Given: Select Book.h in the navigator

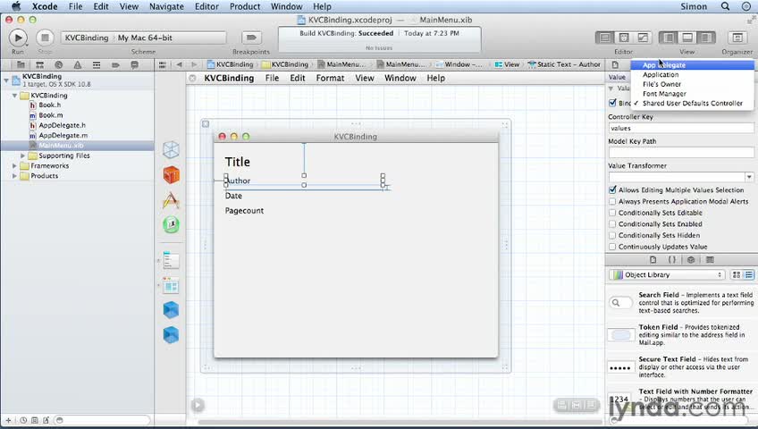Looking at the screenshot, I should point(50,105).
